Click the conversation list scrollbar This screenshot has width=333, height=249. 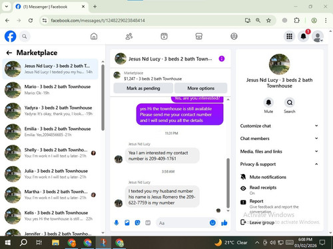click(x=103, y=98)
